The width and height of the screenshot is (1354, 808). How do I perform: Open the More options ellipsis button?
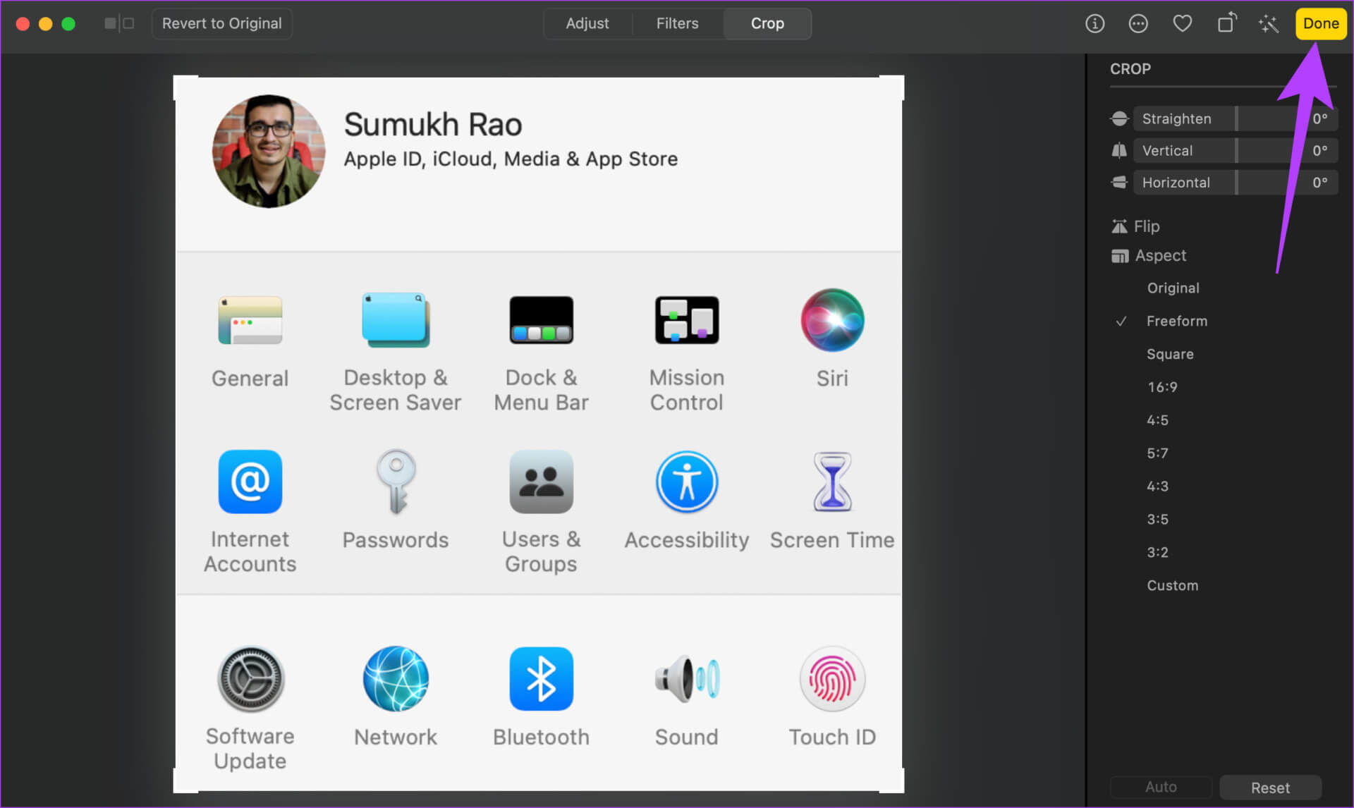click(1138, 23)
